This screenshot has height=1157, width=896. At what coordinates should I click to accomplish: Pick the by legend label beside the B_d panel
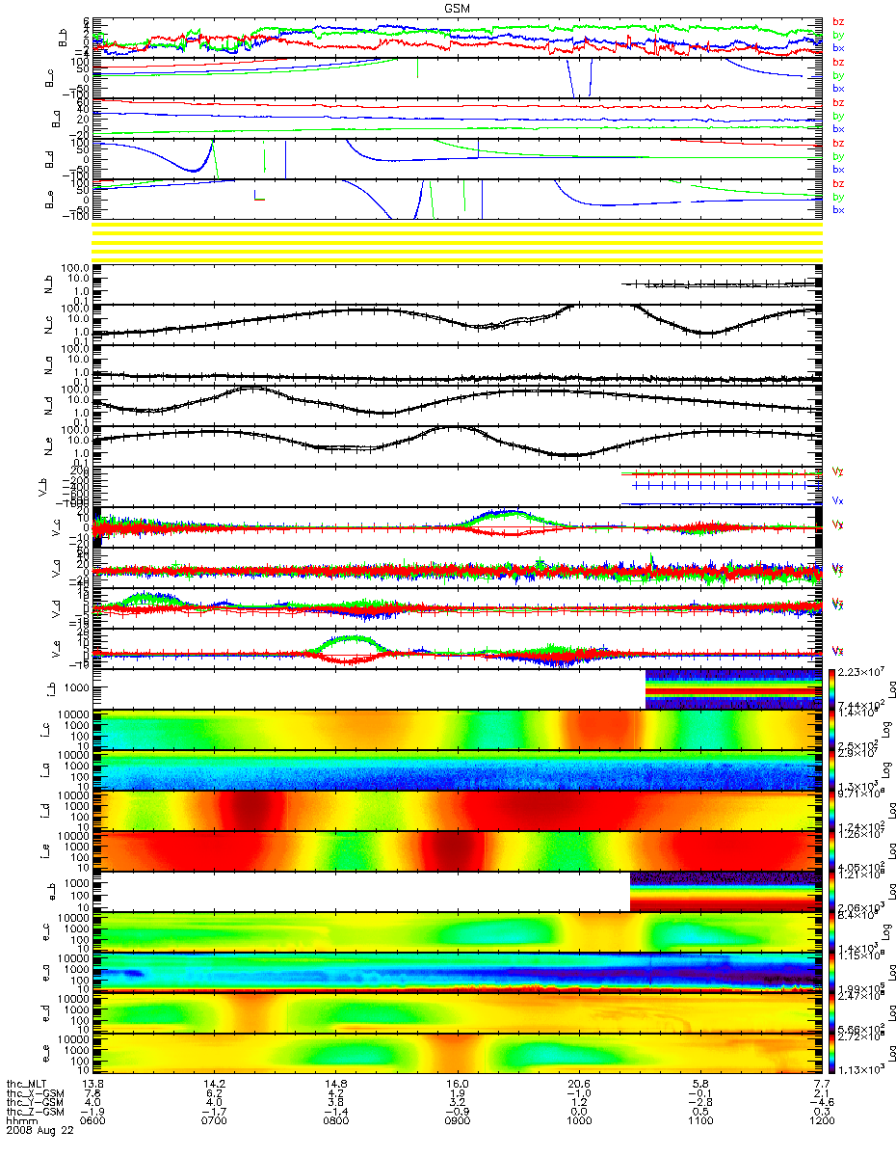tap(837, 156)
